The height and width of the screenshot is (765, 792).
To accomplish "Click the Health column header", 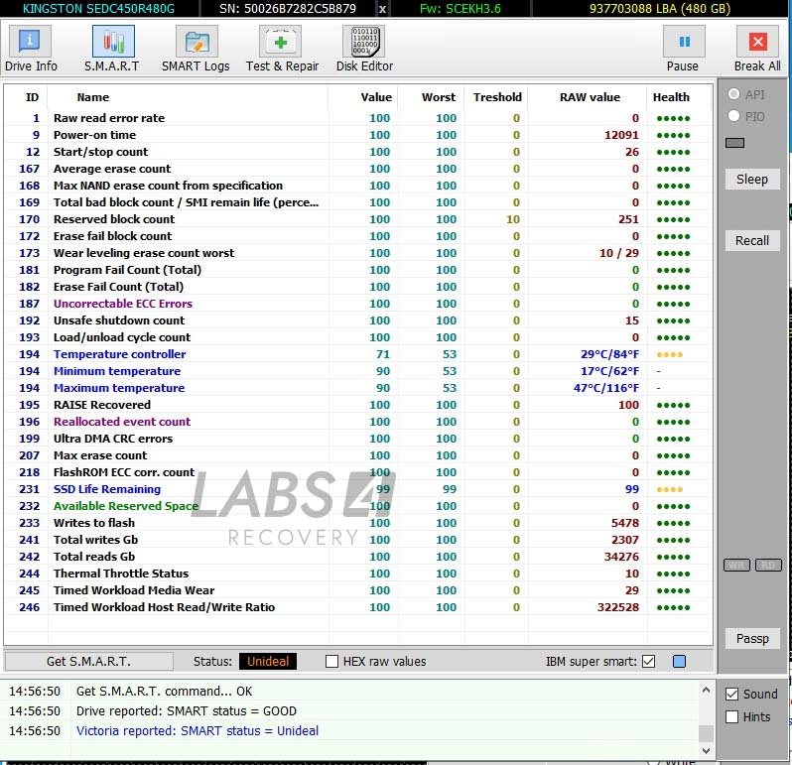I will coord(671,97).
